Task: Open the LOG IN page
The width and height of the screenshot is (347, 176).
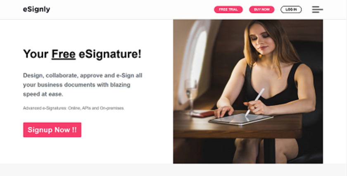Action: 291,10
